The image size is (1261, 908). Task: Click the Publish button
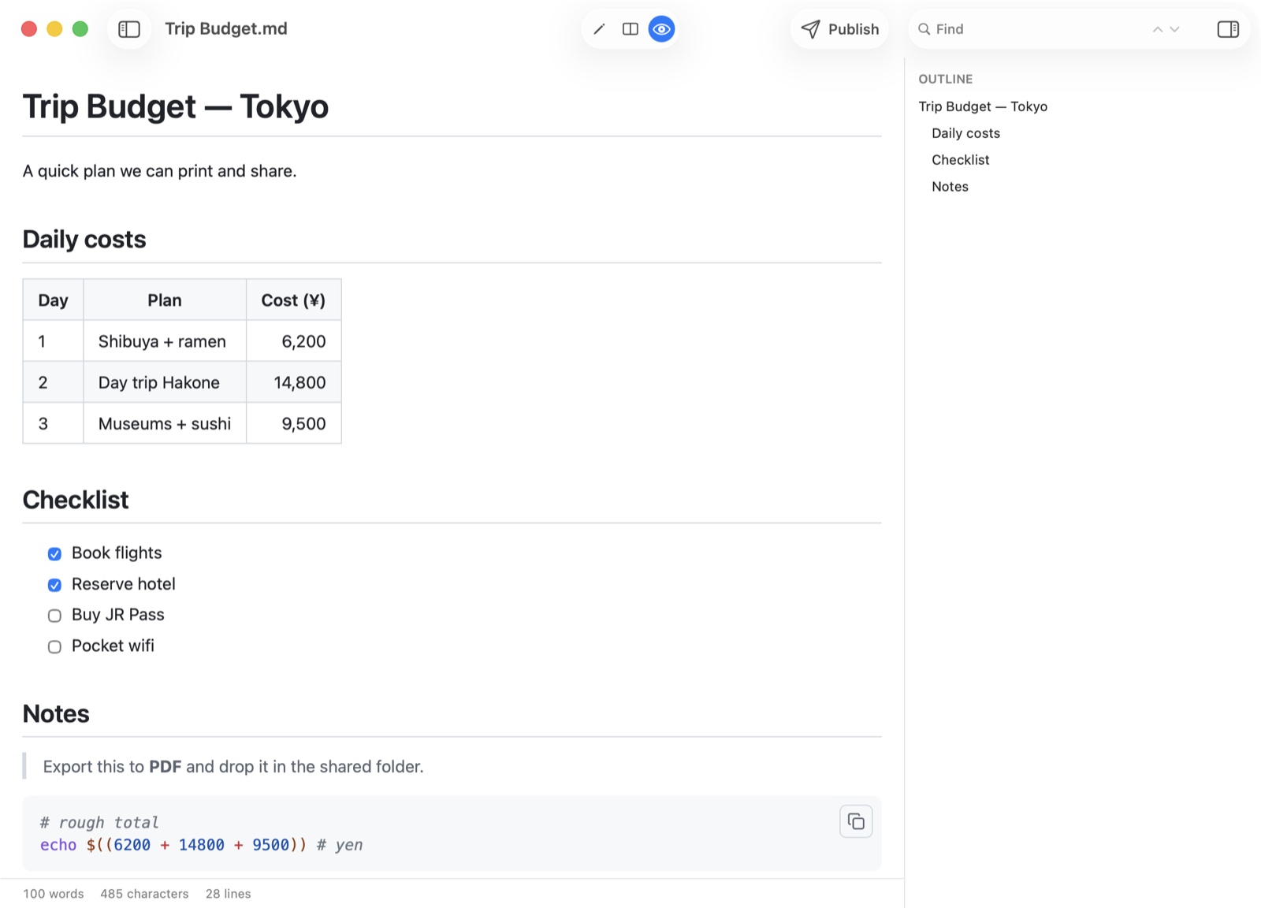[840, 29]
